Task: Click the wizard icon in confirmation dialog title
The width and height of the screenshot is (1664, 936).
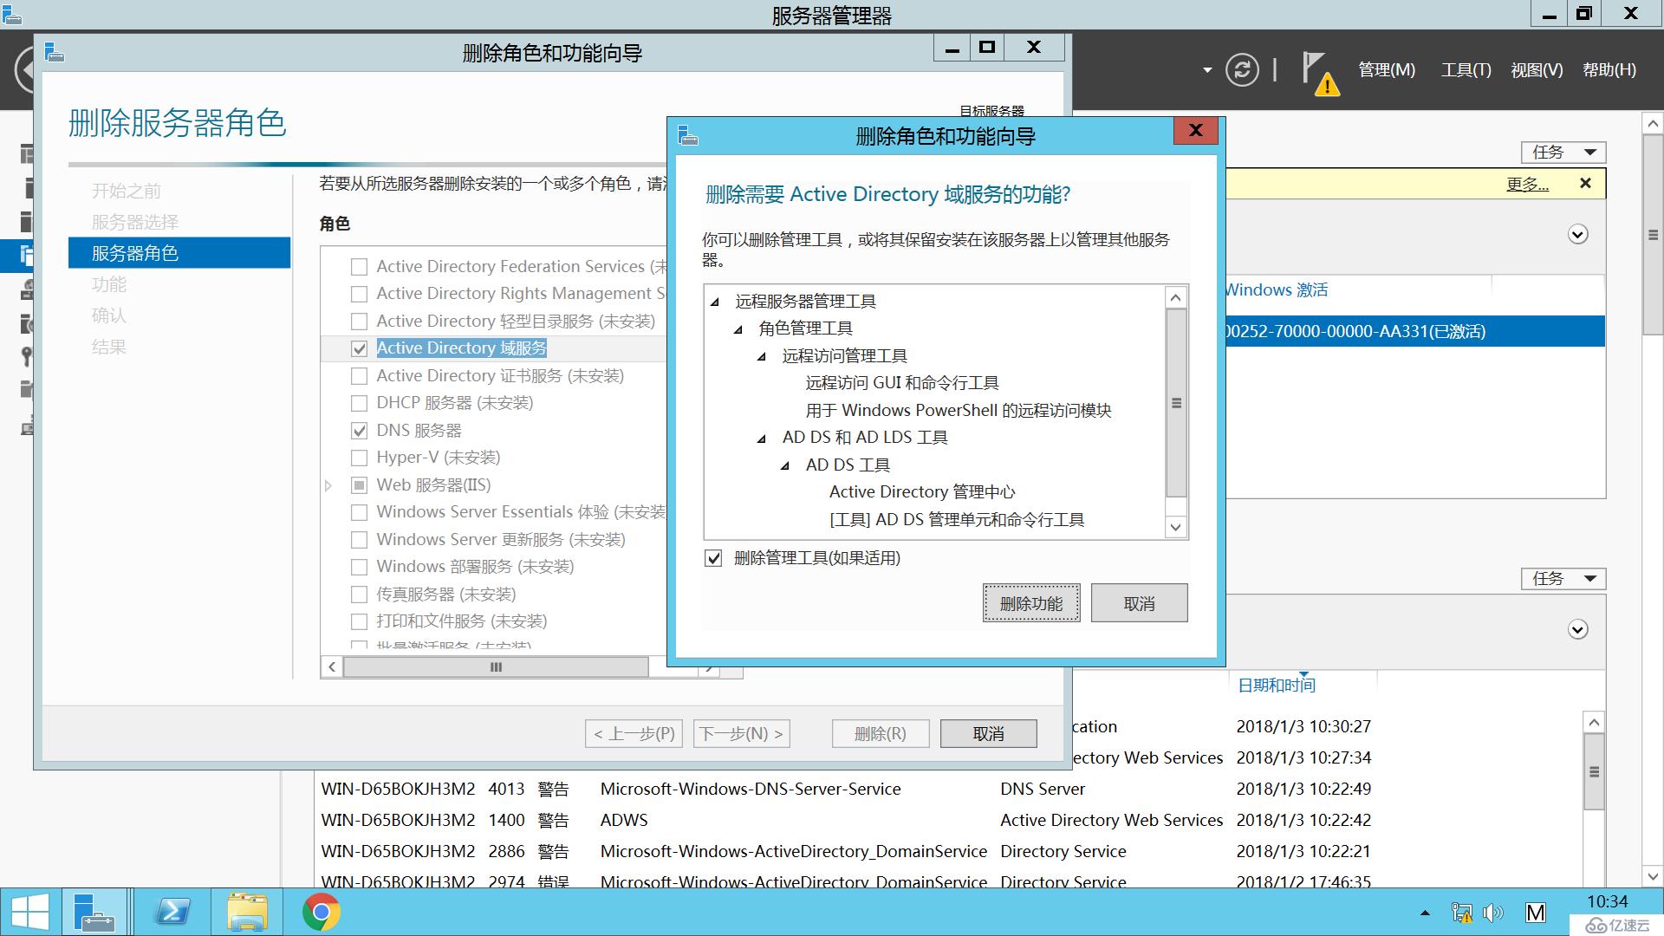Action: click(688, 135)
